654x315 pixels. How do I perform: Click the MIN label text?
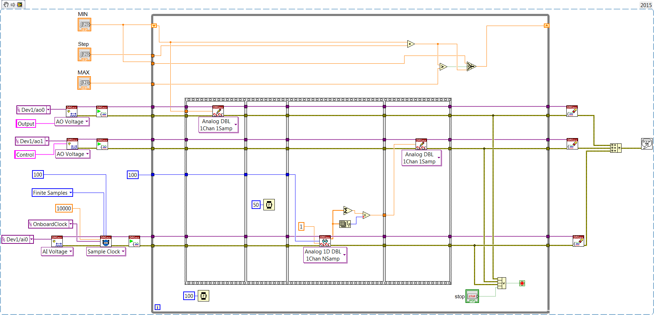tap(83, 14)
